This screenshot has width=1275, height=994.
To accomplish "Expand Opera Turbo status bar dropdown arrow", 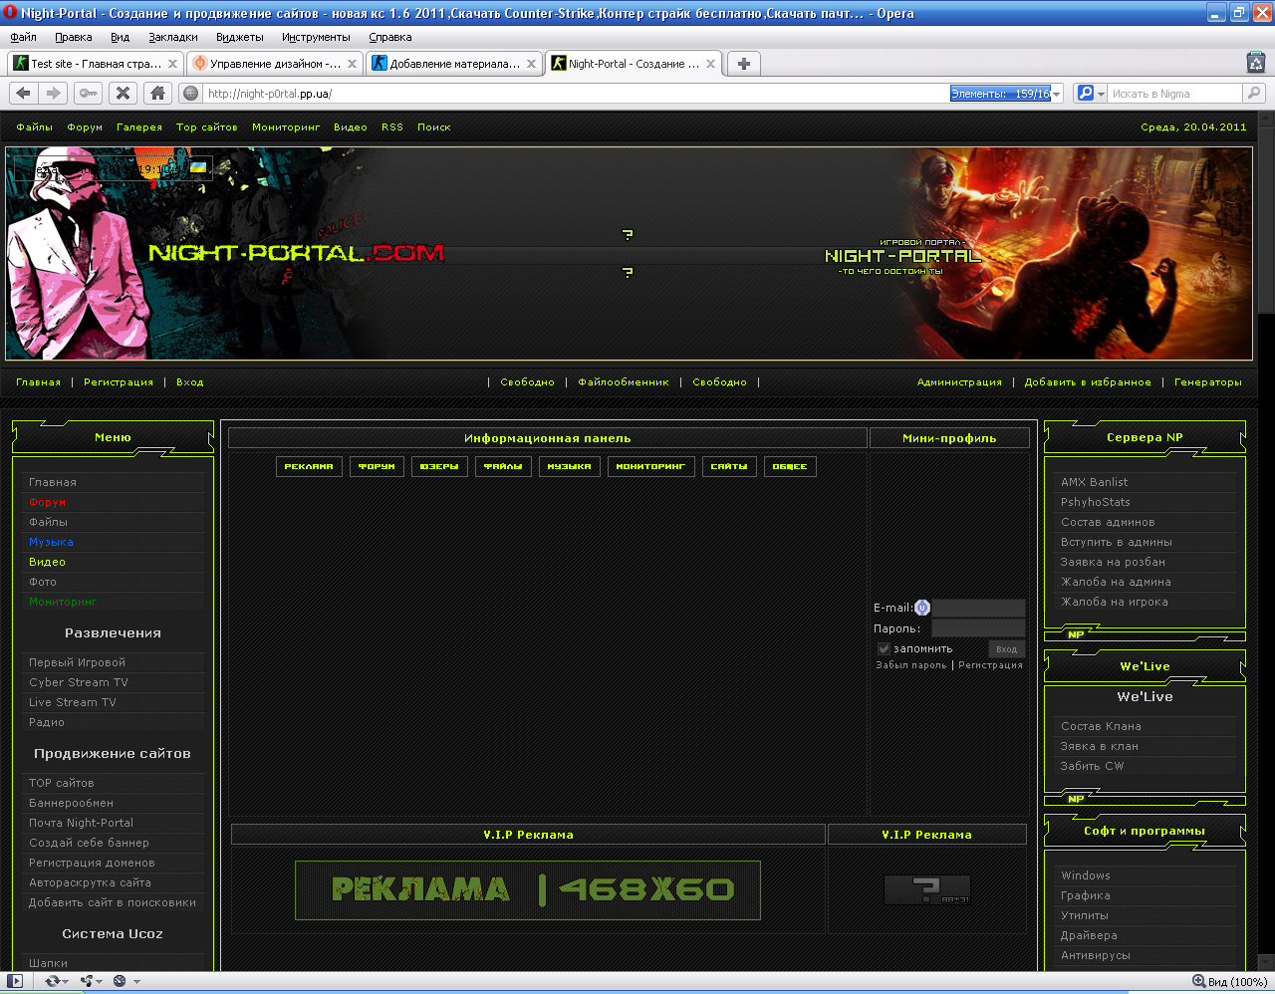I will coord(136,982).
